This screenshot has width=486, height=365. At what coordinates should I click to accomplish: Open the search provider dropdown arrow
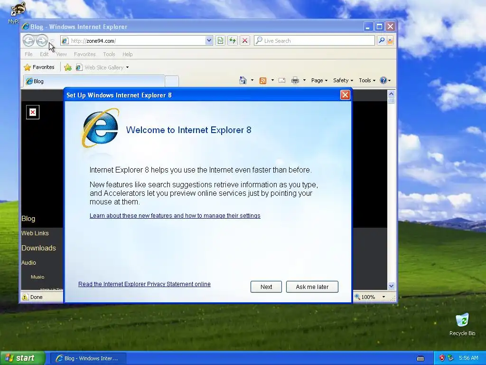click(x=390, y=41)
